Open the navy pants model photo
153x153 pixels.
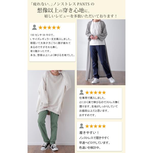tap(101, 52)
